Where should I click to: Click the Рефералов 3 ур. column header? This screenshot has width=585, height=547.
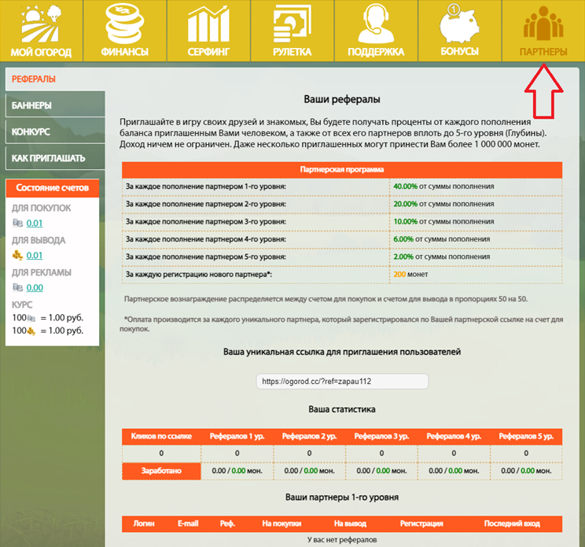(x=381, y=436)
